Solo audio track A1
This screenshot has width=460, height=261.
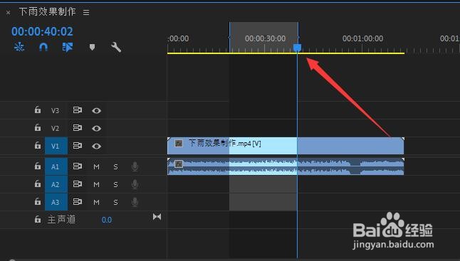115,166
